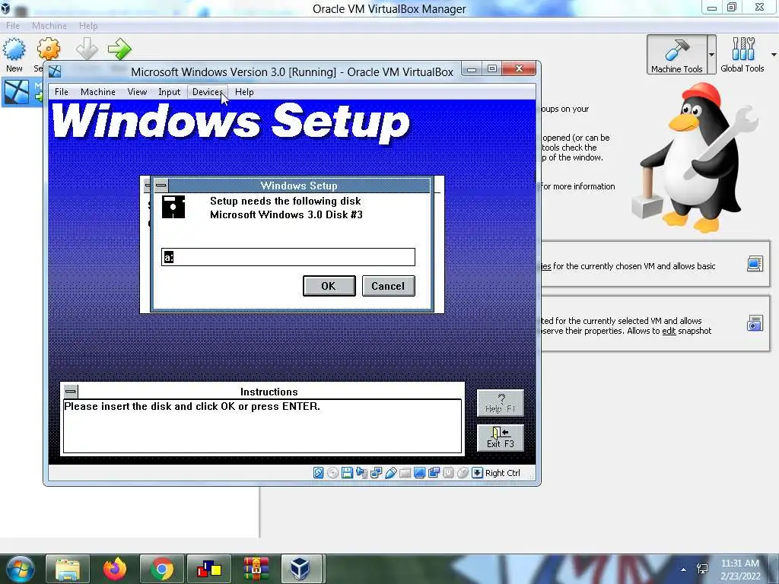Open the File menu in VirtualBox Manager
779x584 pixels.
click(13, 25)
